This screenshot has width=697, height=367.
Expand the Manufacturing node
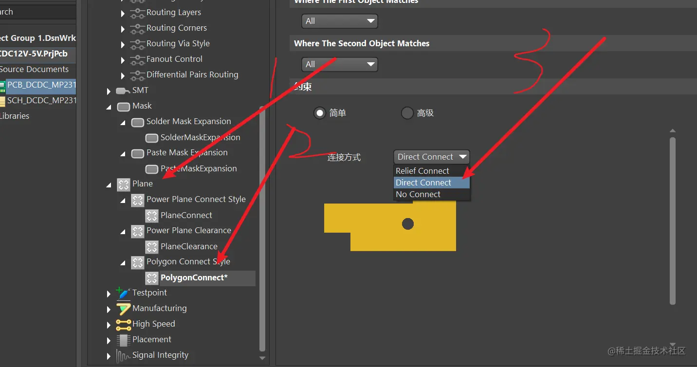109,309
